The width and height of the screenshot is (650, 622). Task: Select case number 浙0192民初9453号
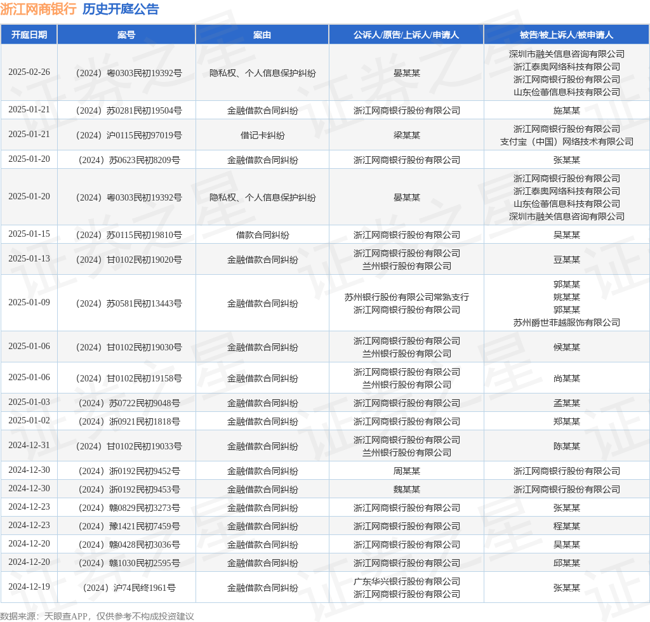point(129,489)
